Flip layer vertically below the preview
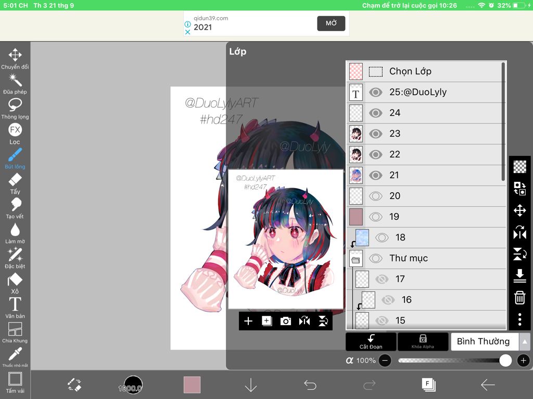The image size is (533, 399). point(323,321)
